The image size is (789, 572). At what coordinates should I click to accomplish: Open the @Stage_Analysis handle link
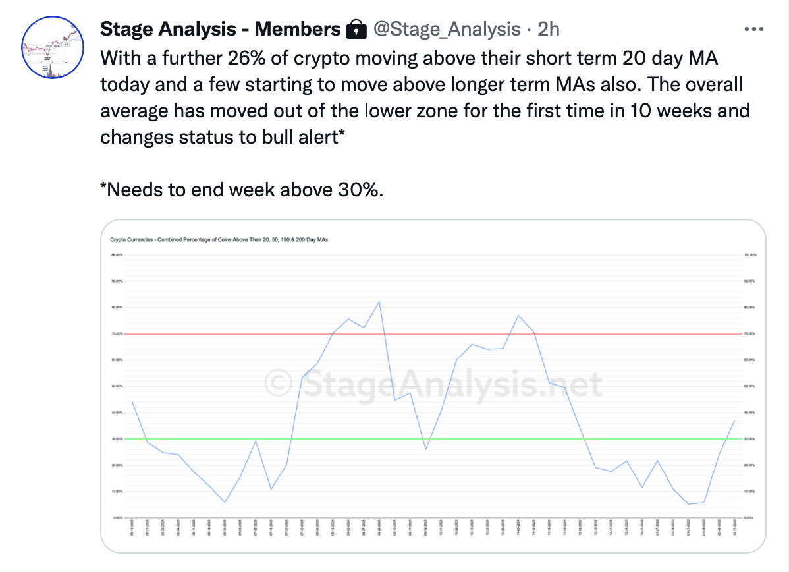[447, 29]
